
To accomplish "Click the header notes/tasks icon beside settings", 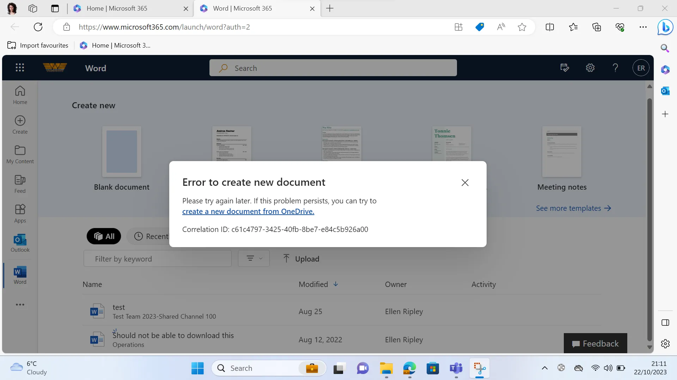I will click(x=565, y=68).
